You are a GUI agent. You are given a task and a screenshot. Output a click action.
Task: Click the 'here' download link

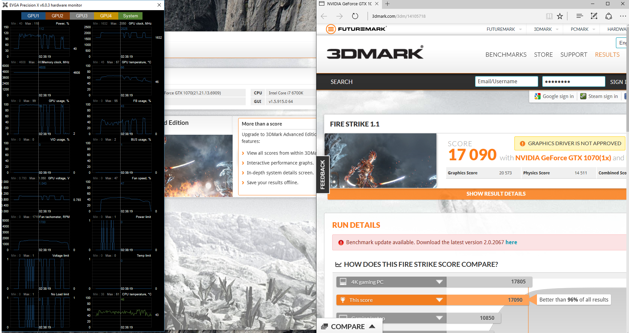pyautogui.click(x=511, y=242)
